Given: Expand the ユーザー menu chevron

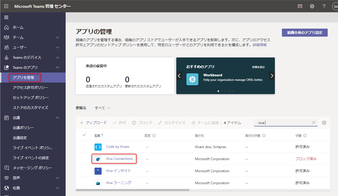Looking at the screenshot, I should (x=58, y=47).
